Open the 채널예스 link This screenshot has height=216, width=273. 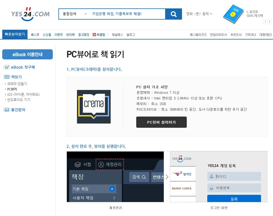117,35
